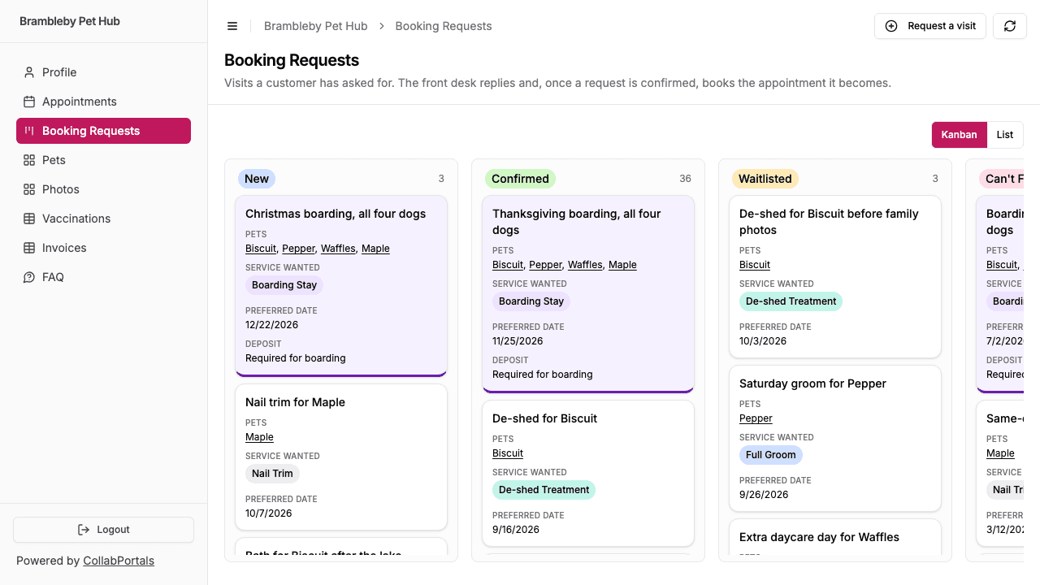Image resolution: width=1040 pixels, height=585 pixels.
Task: Open the Photos section
Action: pos(103,189)
